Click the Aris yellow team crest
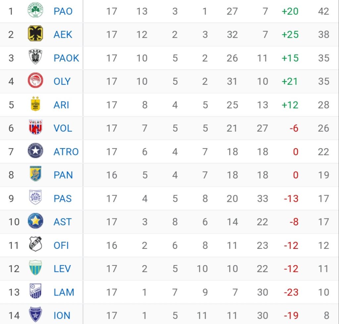339x324 pixels. click(x=35, y=104)
